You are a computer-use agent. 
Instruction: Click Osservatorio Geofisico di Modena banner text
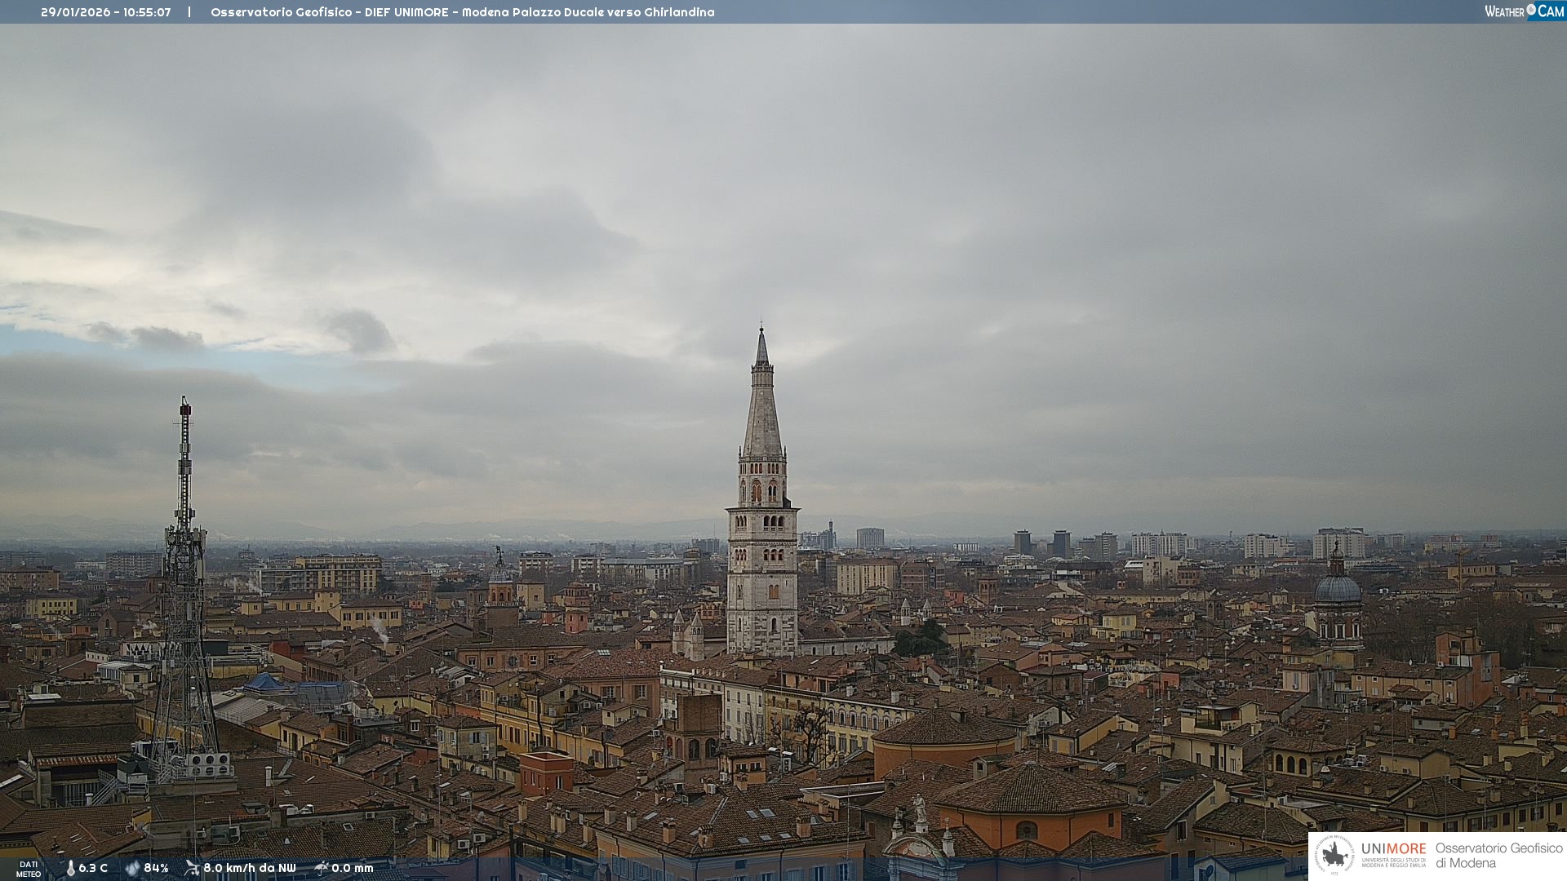pyautogui.click(x=1498, y=855)
